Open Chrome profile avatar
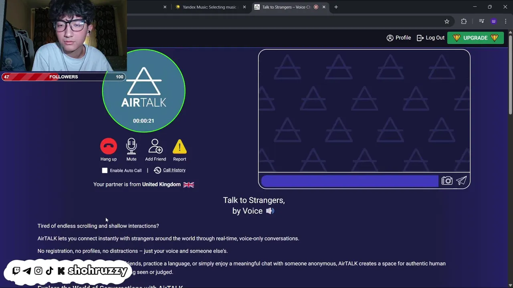This screenshot has width=513, height=288. (494, 21)
